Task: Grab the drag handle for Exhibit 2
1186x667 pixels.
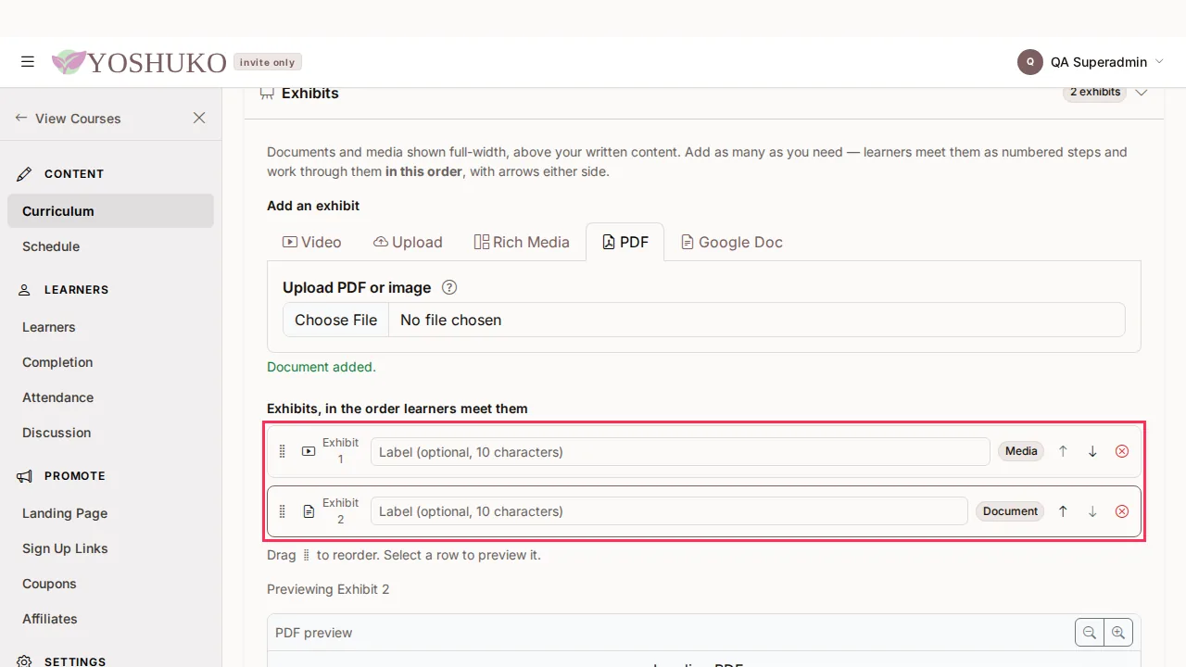Action: 283,511
